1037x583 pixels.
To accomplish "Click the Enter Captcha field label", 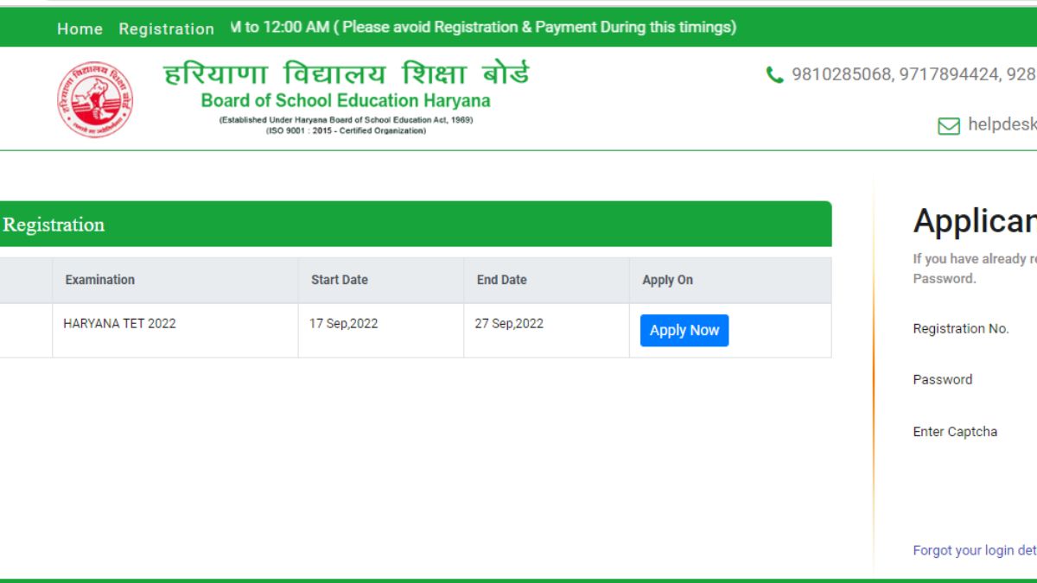I will (x=955, y=432).
